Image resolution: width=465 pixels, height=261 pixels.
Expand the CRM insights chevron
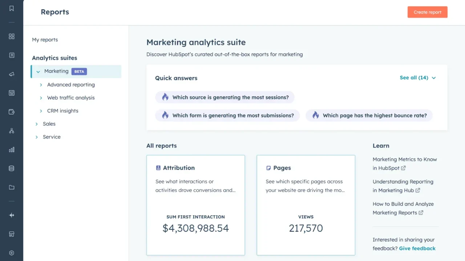pyautogui.click(x=41, y=111)
